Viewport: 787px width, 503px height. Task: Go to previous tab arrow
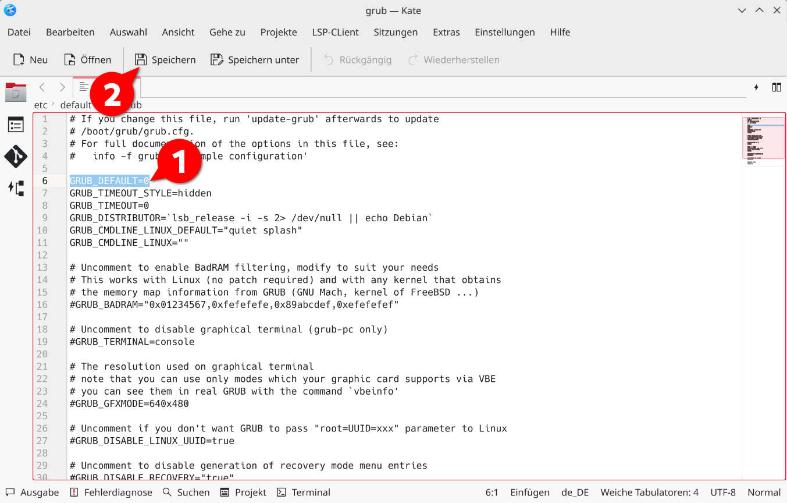click(x=42, y=87)
